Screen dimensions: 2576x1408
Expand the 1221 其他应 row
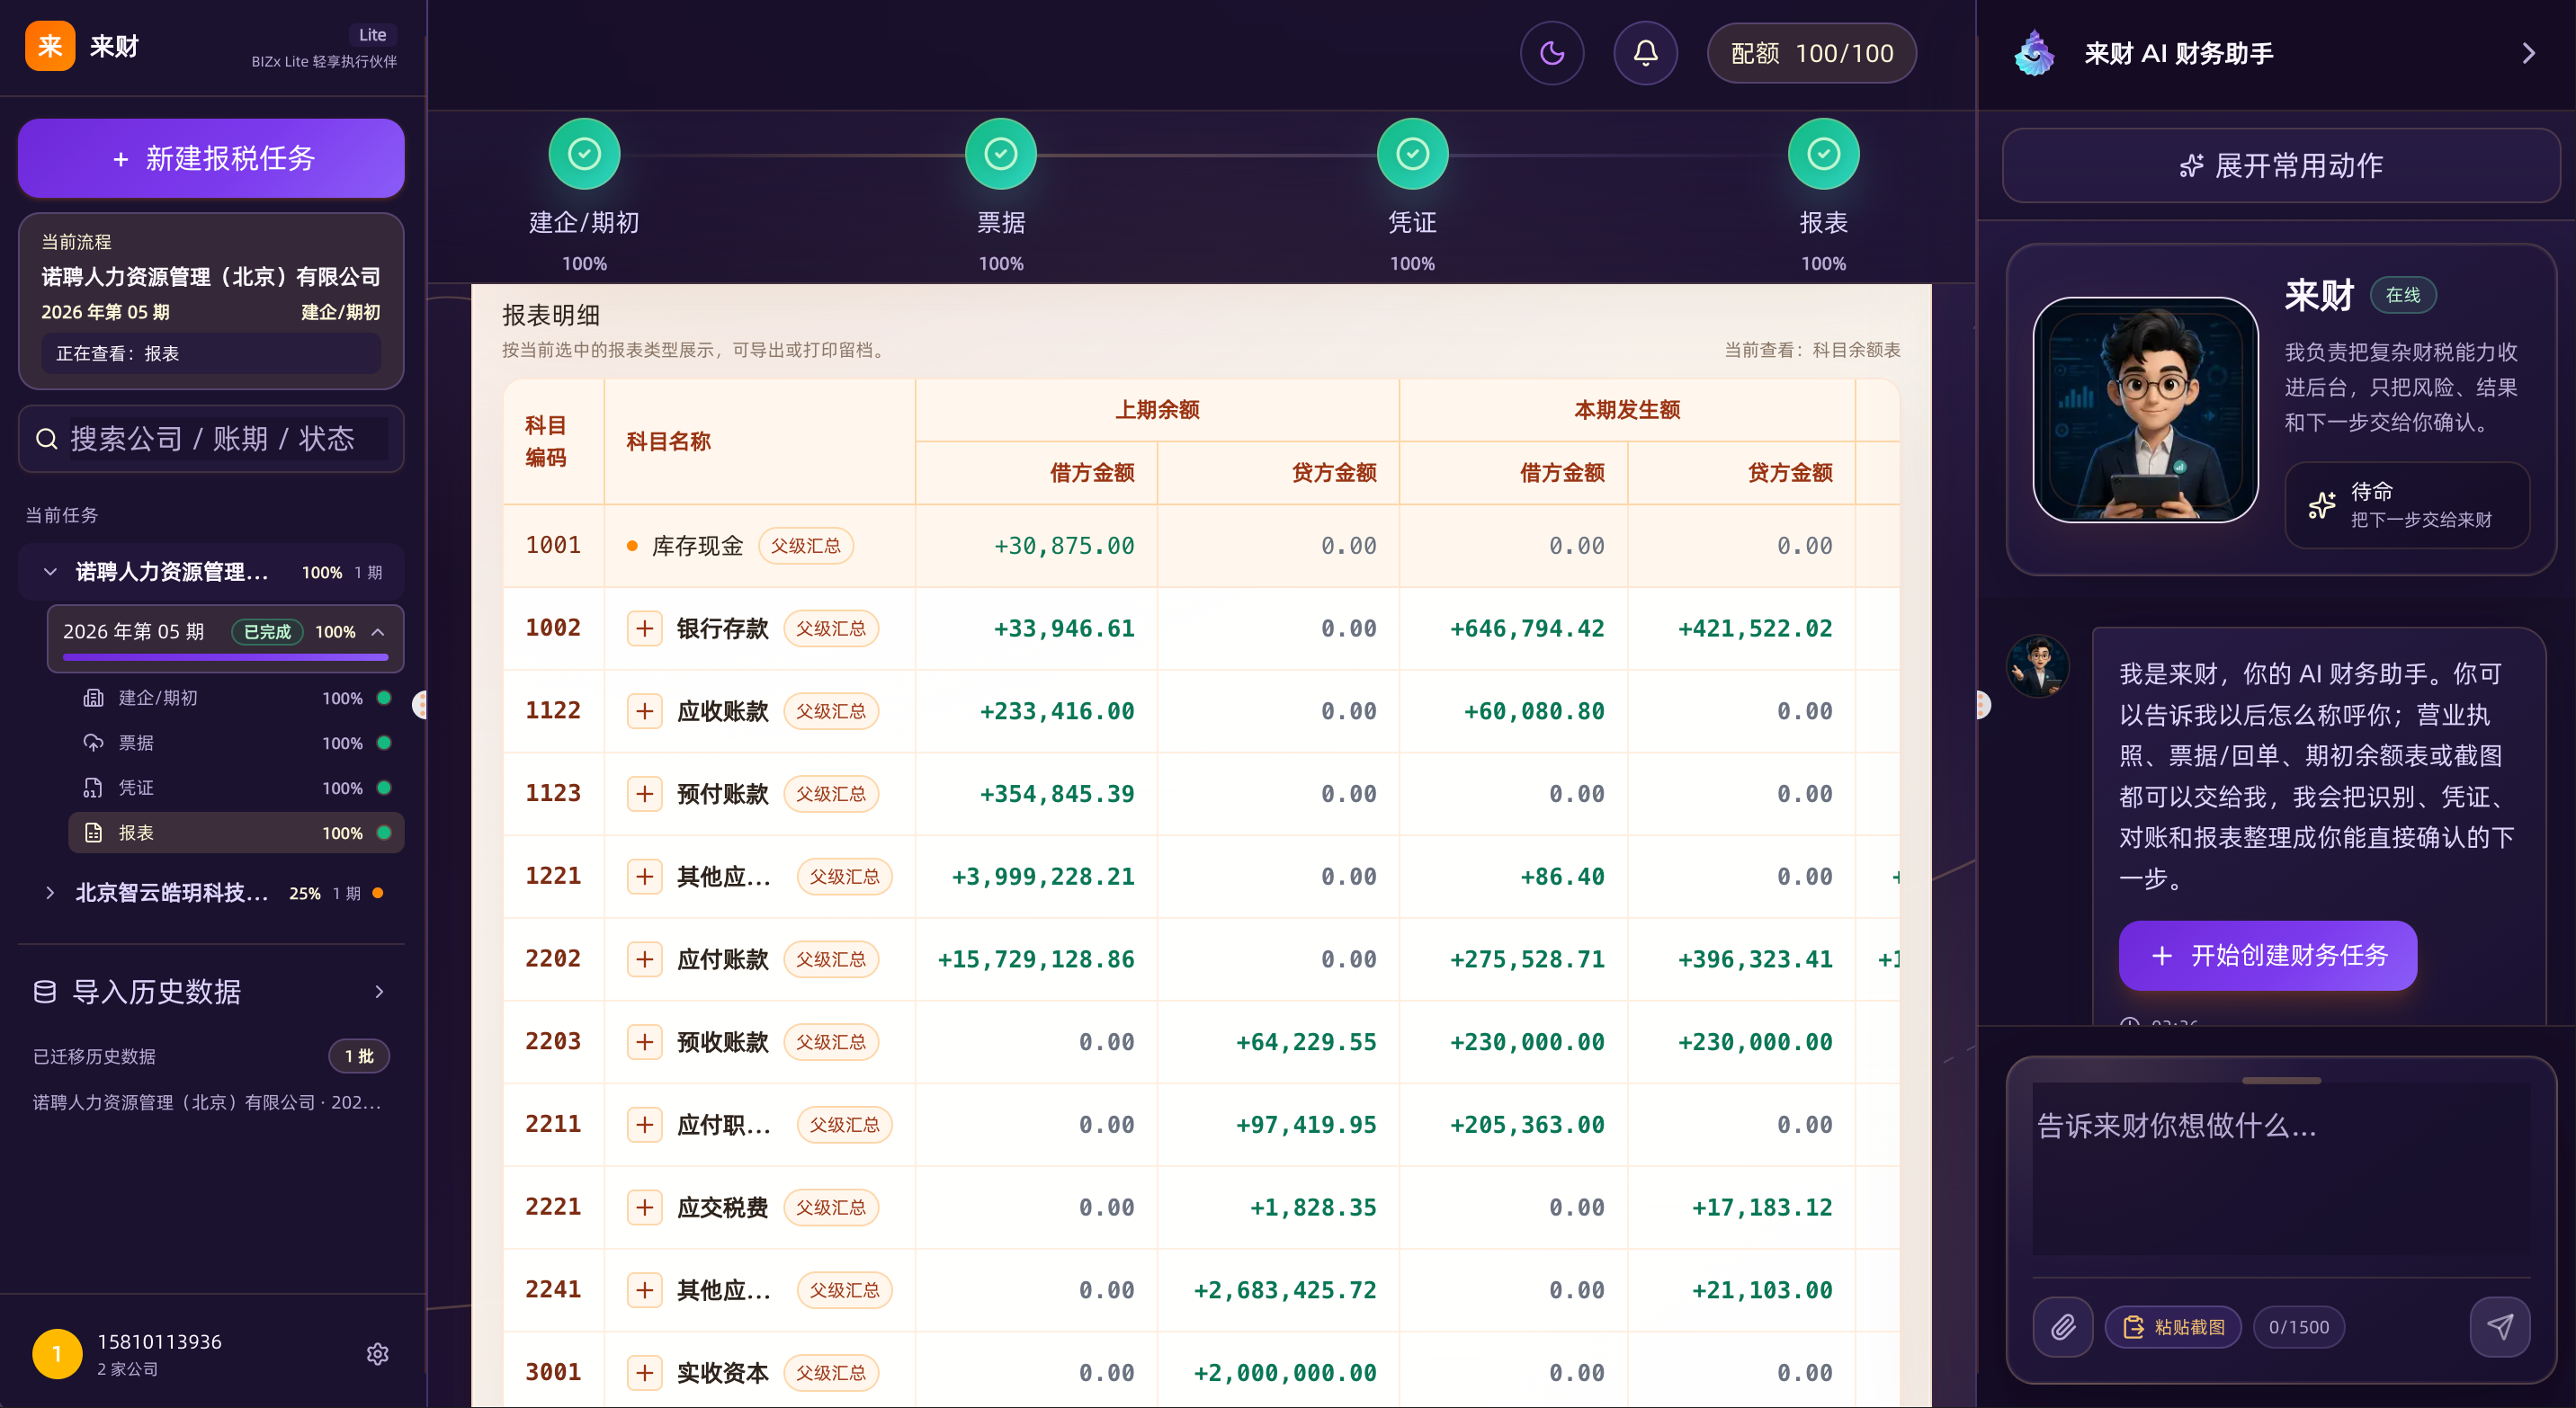(x=644, y=877)
